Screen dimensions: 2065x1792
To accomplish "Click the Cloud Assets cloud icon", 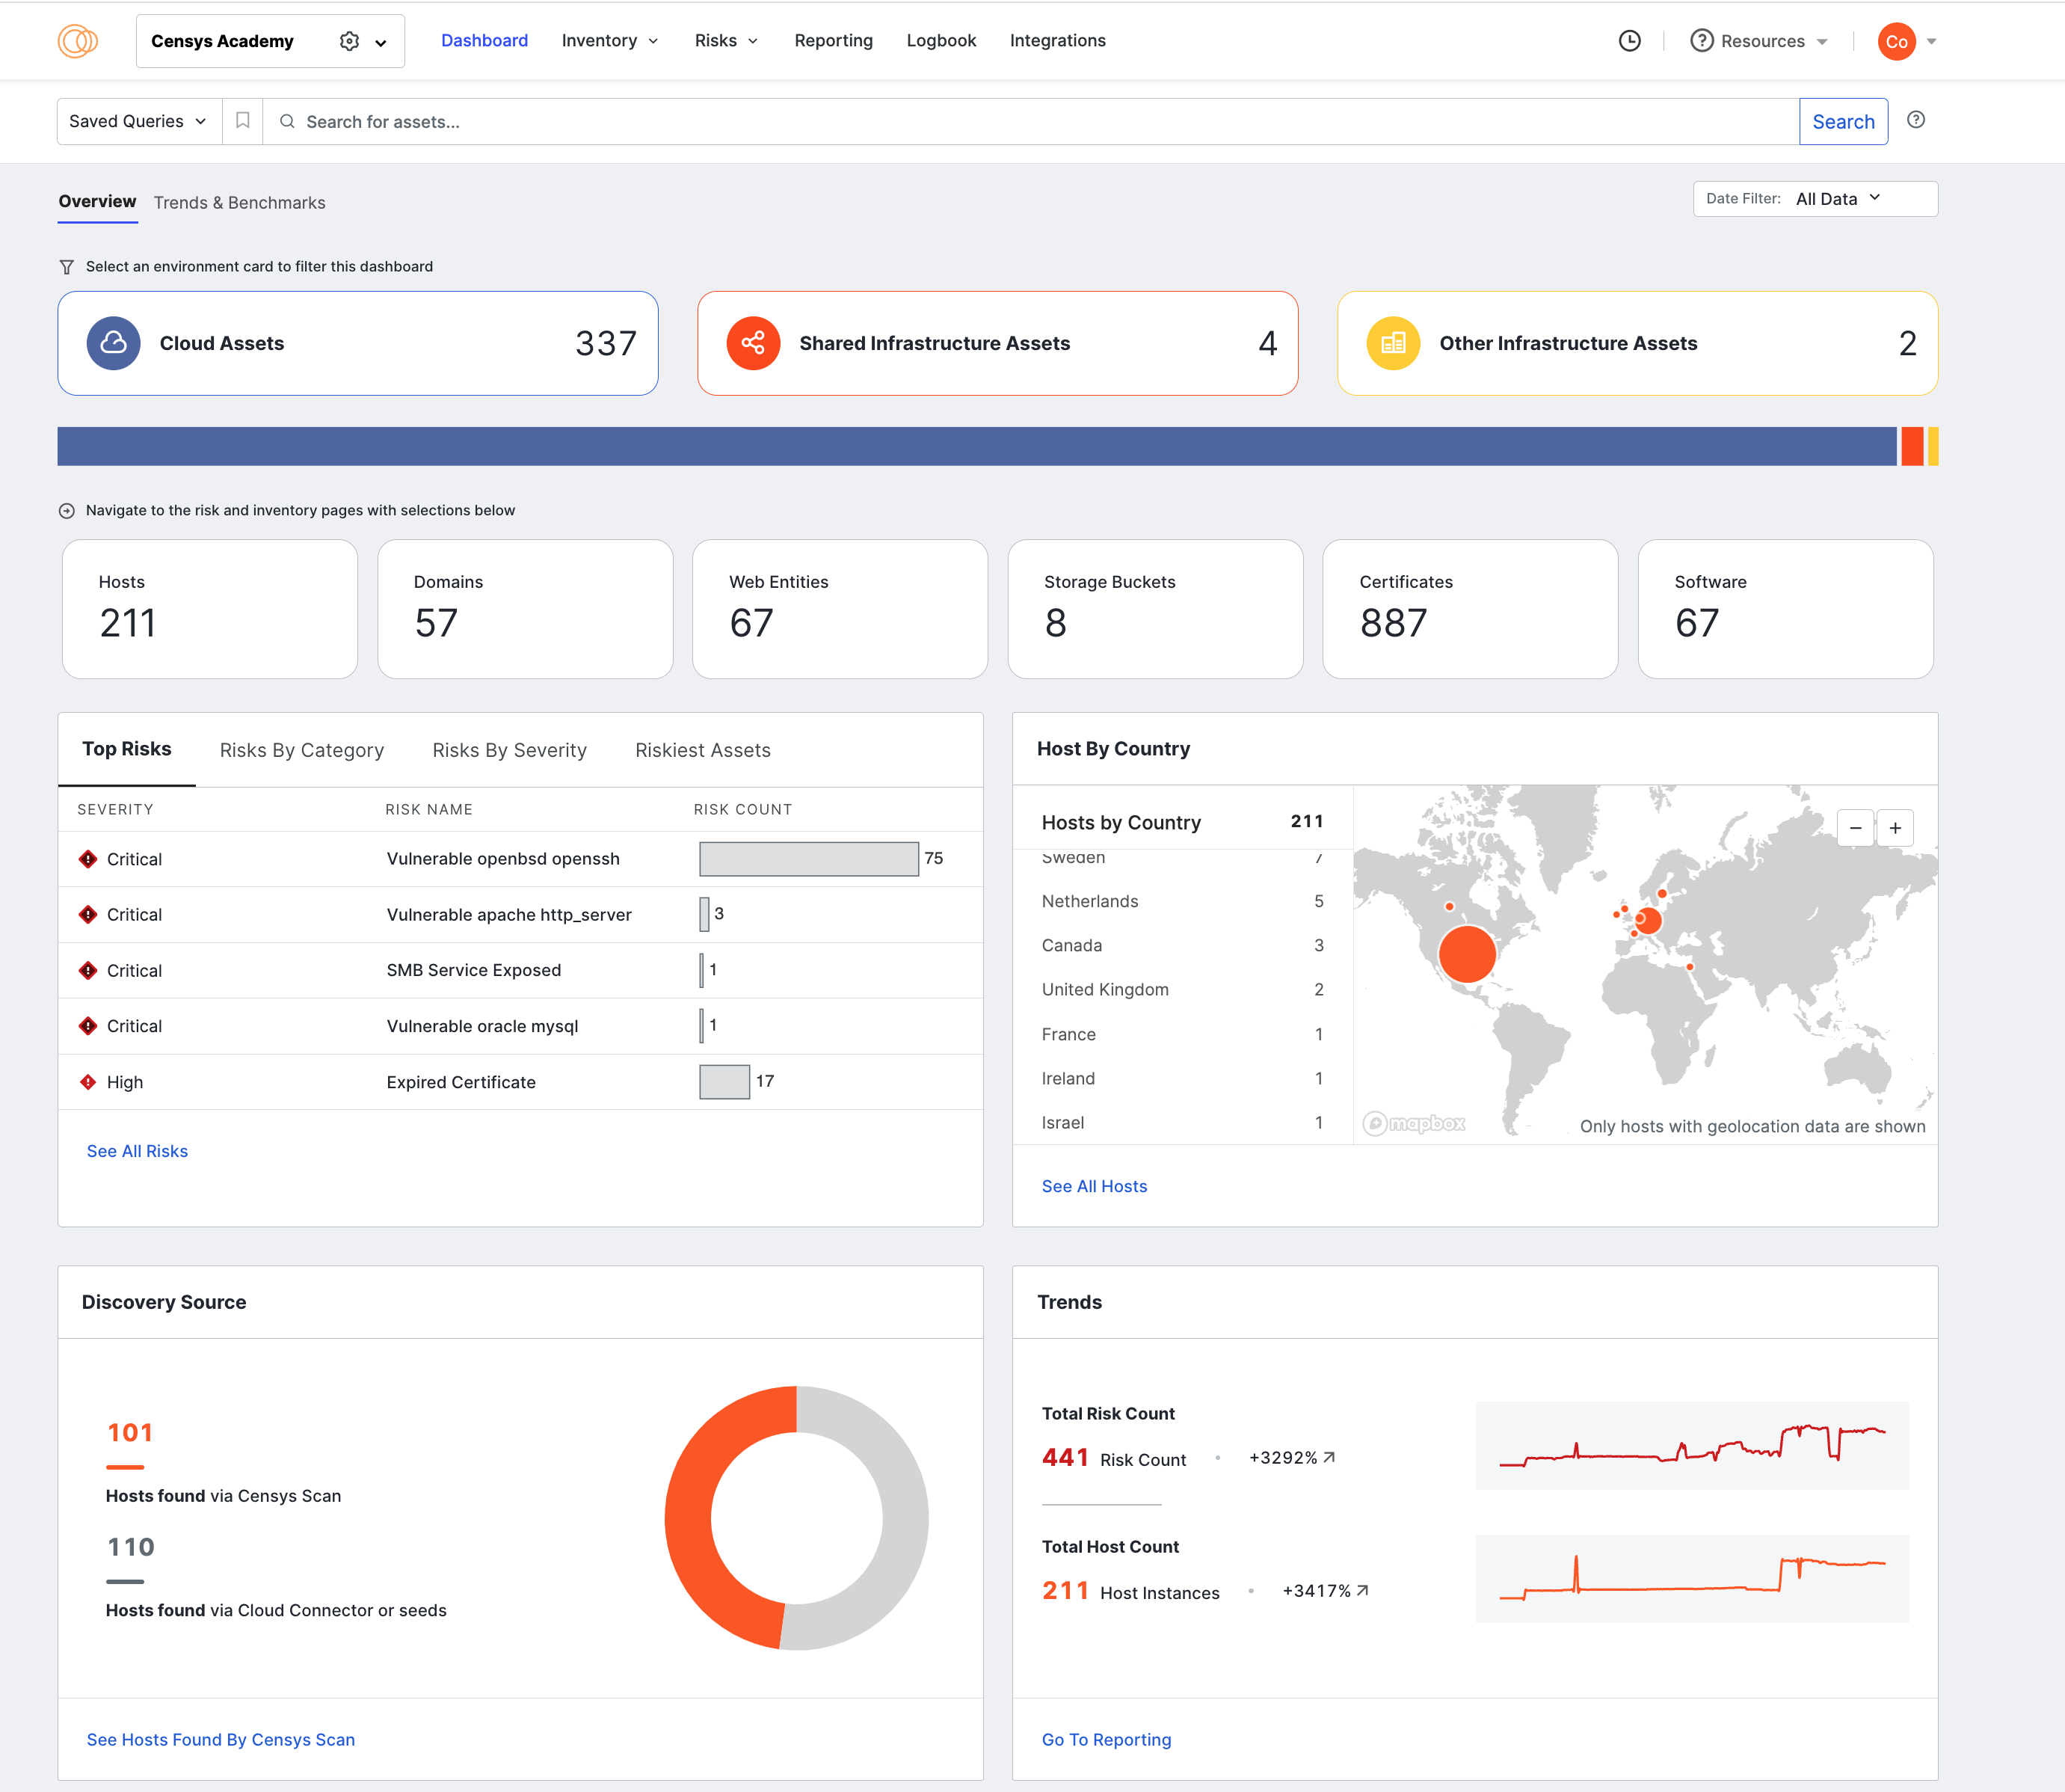I will coord(113,343).
